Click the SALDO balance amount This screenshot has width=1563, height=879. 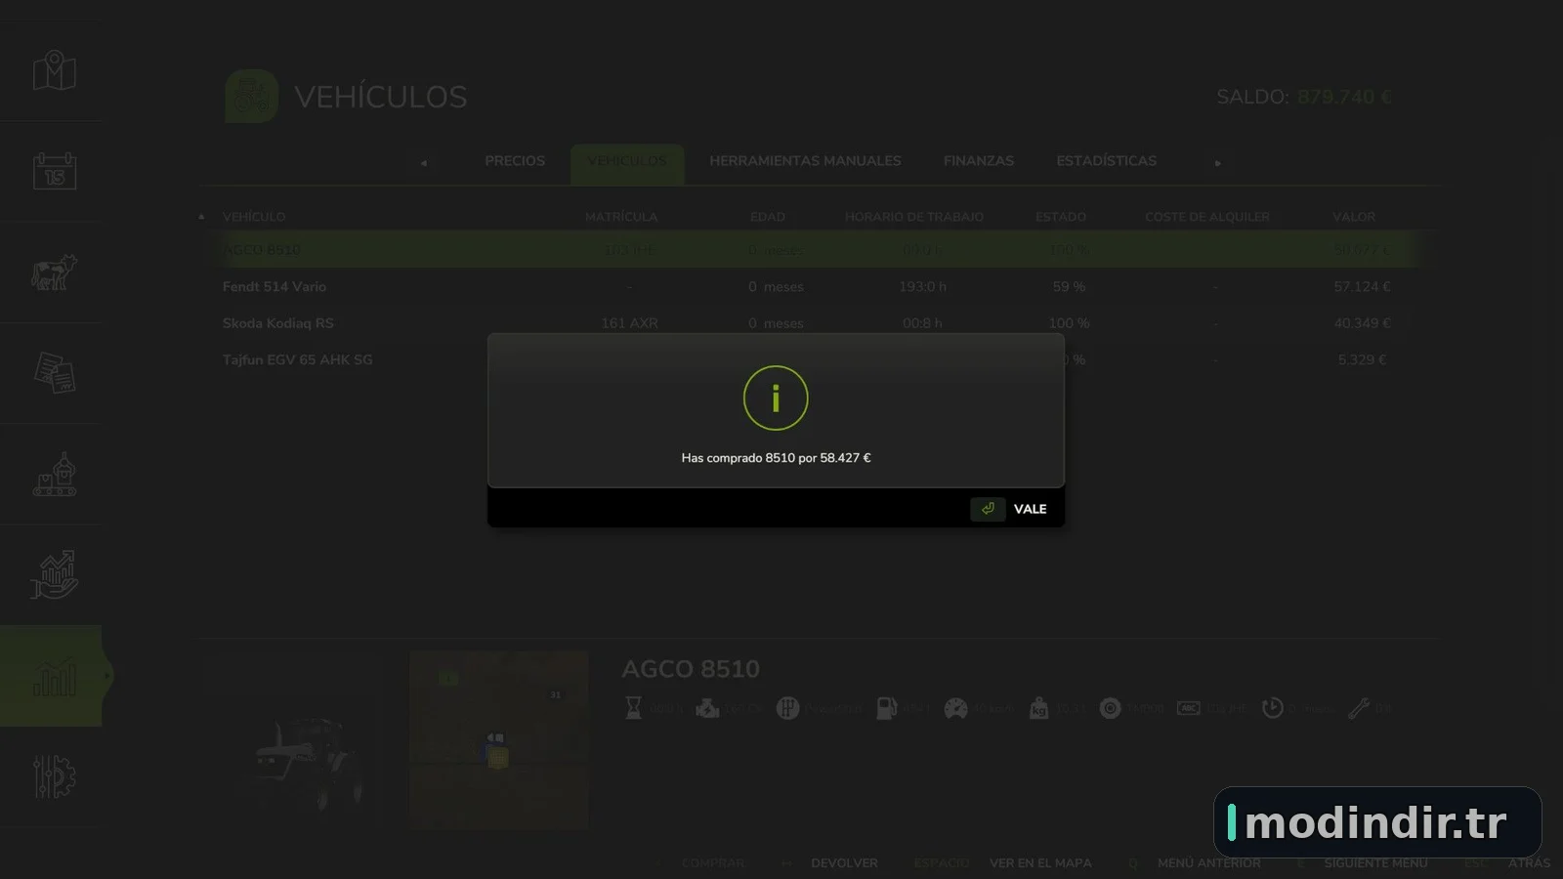point(1344,97)
